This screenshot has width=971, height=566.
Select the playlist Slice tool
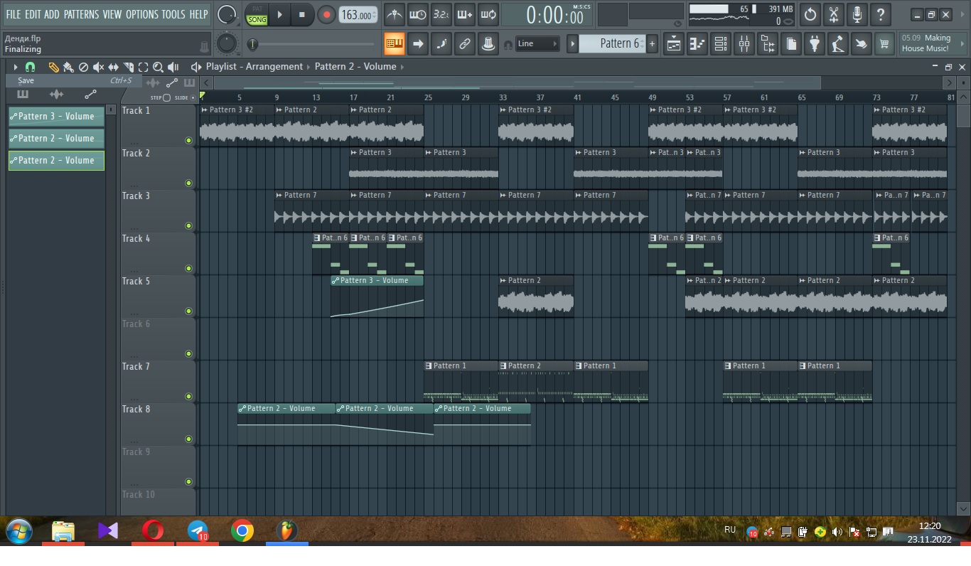129,67
